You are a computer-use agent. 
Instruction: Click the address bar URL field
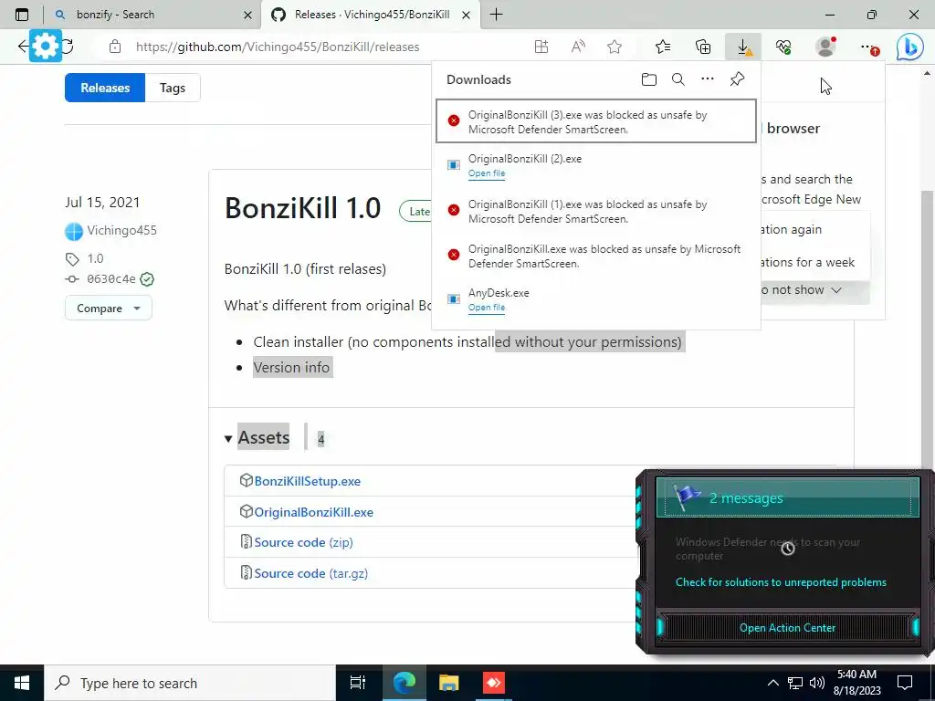point(278,47)
